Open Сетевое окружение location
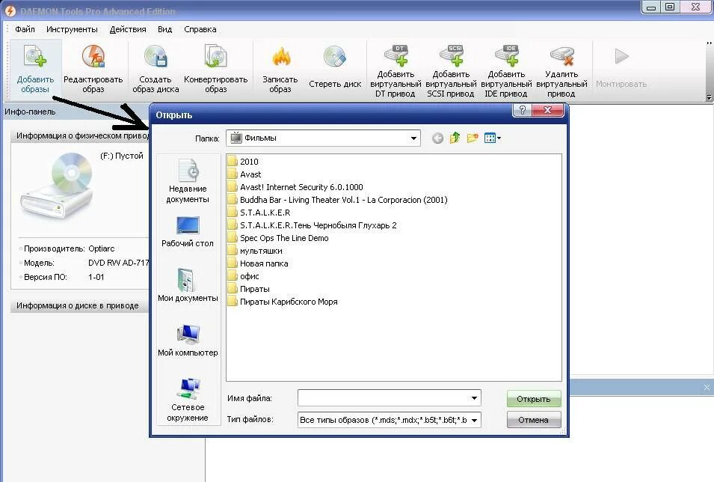The image size is (714, 482). coord(188,400)
